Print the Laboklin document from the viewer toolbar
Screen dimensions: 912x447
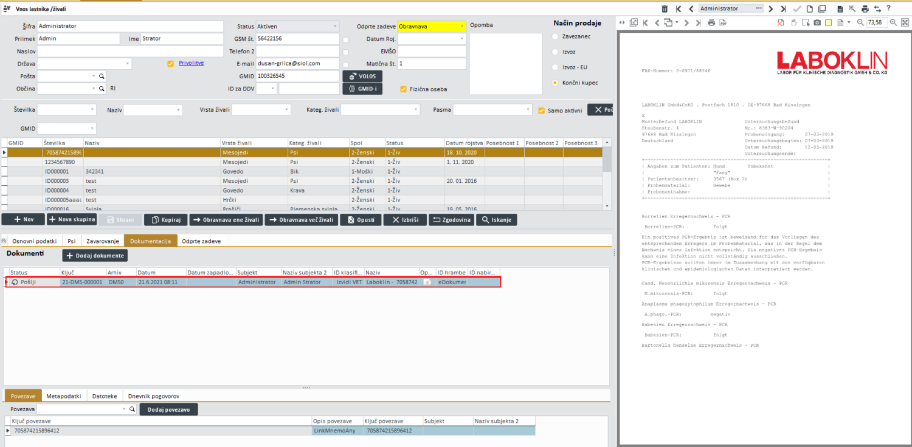point(711,22)
